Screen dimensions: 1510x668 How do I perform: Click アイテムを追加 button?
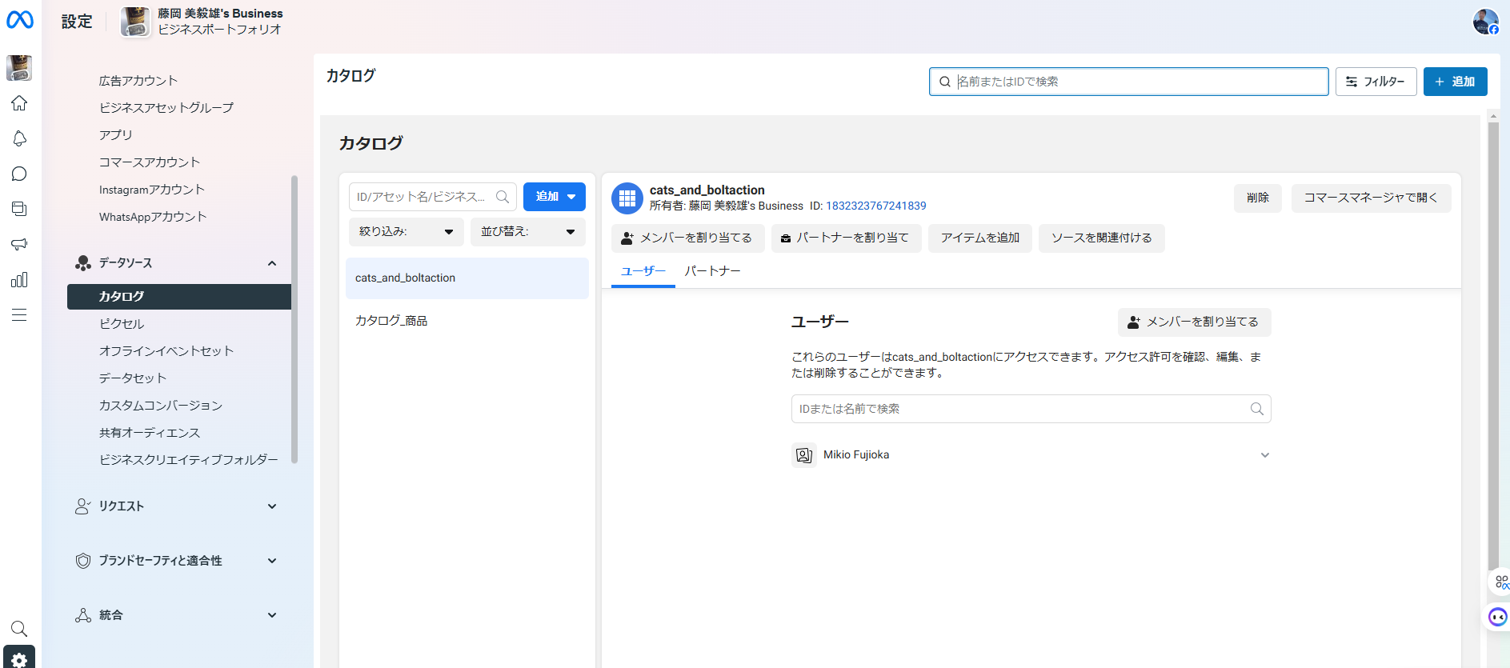tap(980, 238)
